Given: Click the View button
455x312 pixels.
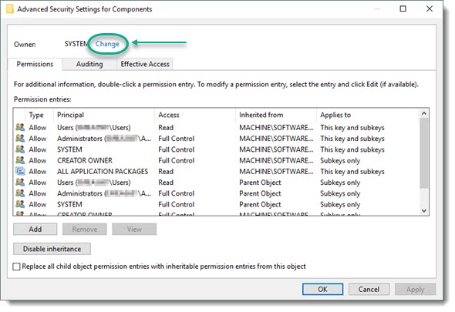Looking at the screenshot, I should 134,229.
